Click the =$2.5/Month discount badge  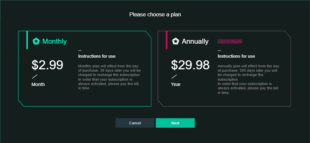[x=230, y=41]
